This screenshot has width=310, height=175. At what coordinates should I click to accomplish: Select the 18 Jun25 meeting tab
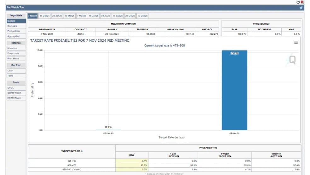94,16
